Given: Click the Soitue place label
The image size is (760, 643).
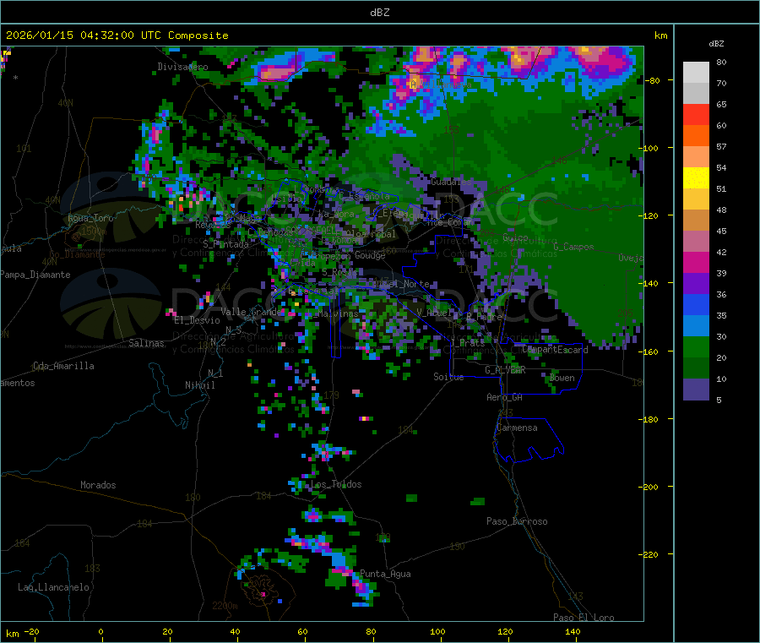Looking at the screenshot, I should coord(448,377).
